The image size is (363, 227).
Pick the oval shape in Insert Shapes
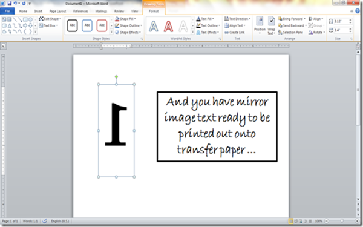click(x=30, y=19)
